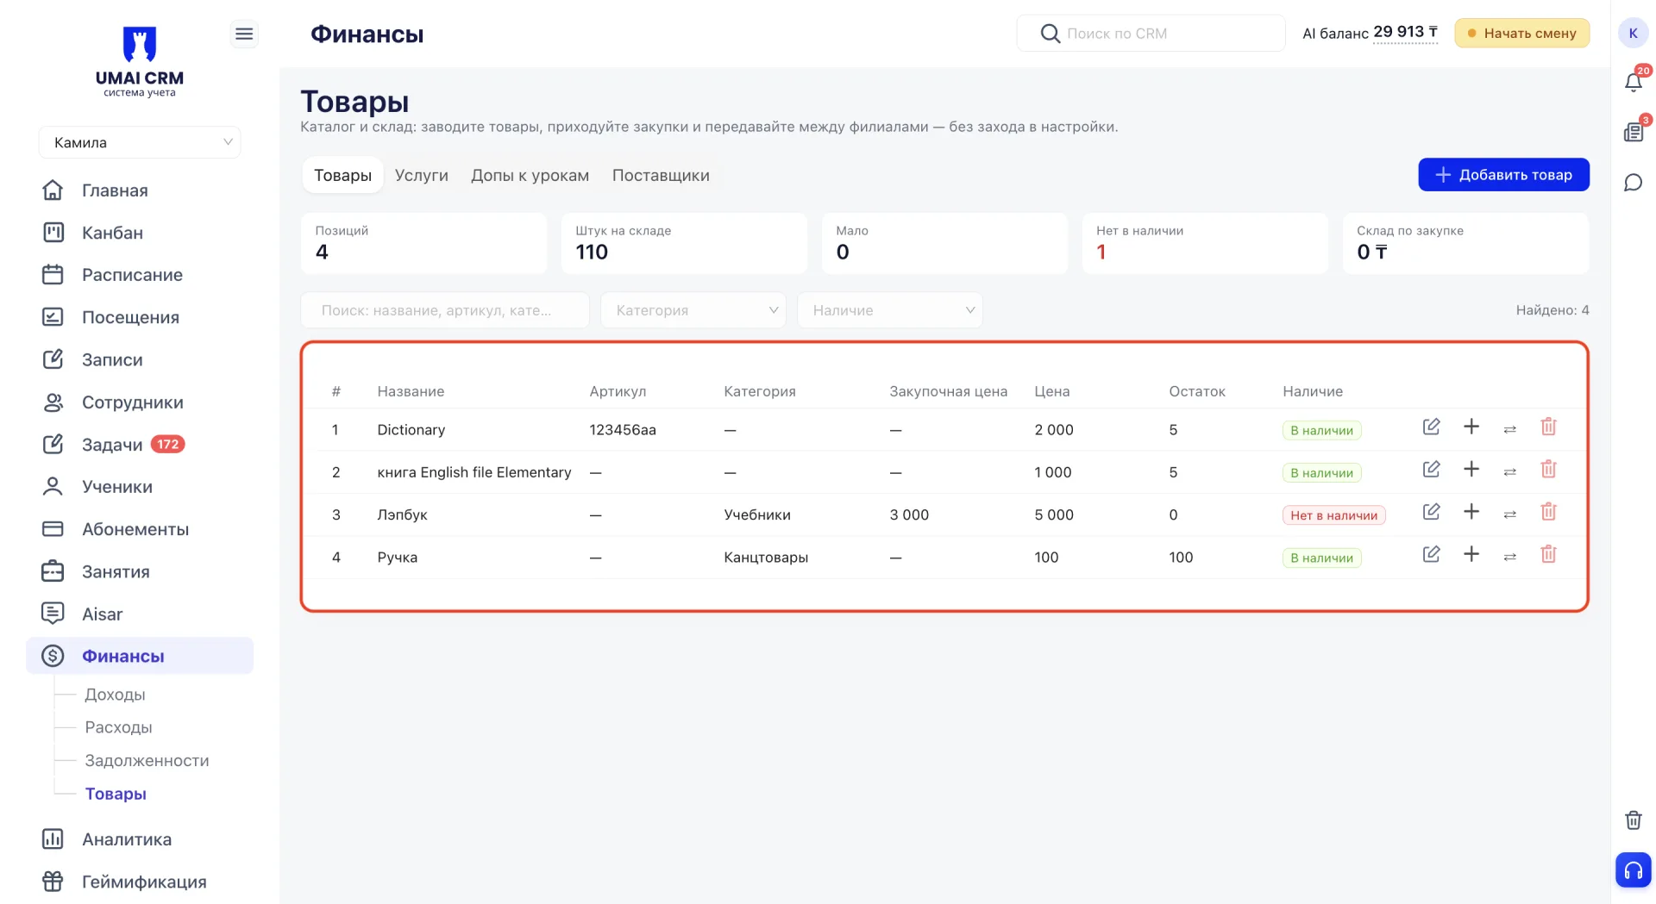Click the Нет в наличии stat card
1656x904 pixels.
[1205, 243]
